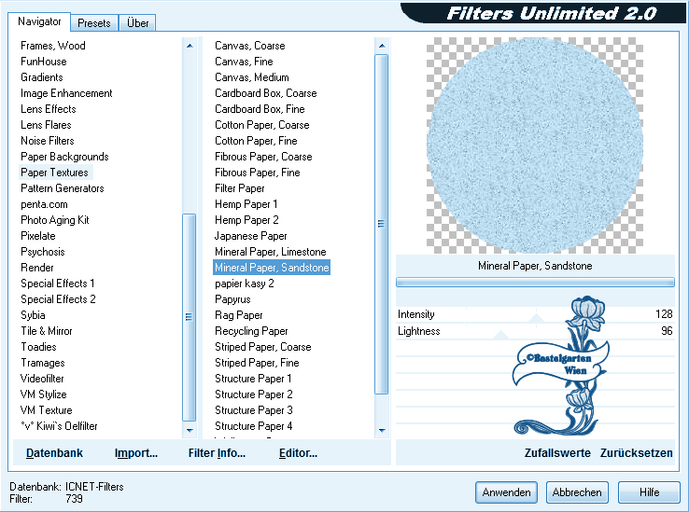689x512 pixels.
Task: Select the Toadies category
Action: (x=38, y=346)
